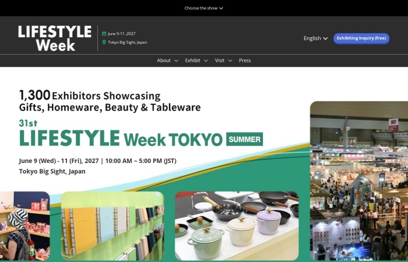Click the '1,300 Exhibitors Showcasing' headline
The image size is (408, 262).
point(90,95)
